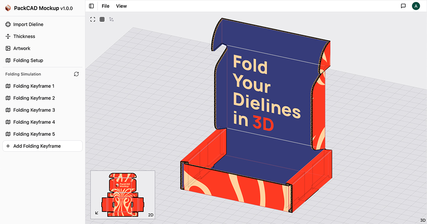Select the Thickness tool in the sidebar

pos(24,36)
